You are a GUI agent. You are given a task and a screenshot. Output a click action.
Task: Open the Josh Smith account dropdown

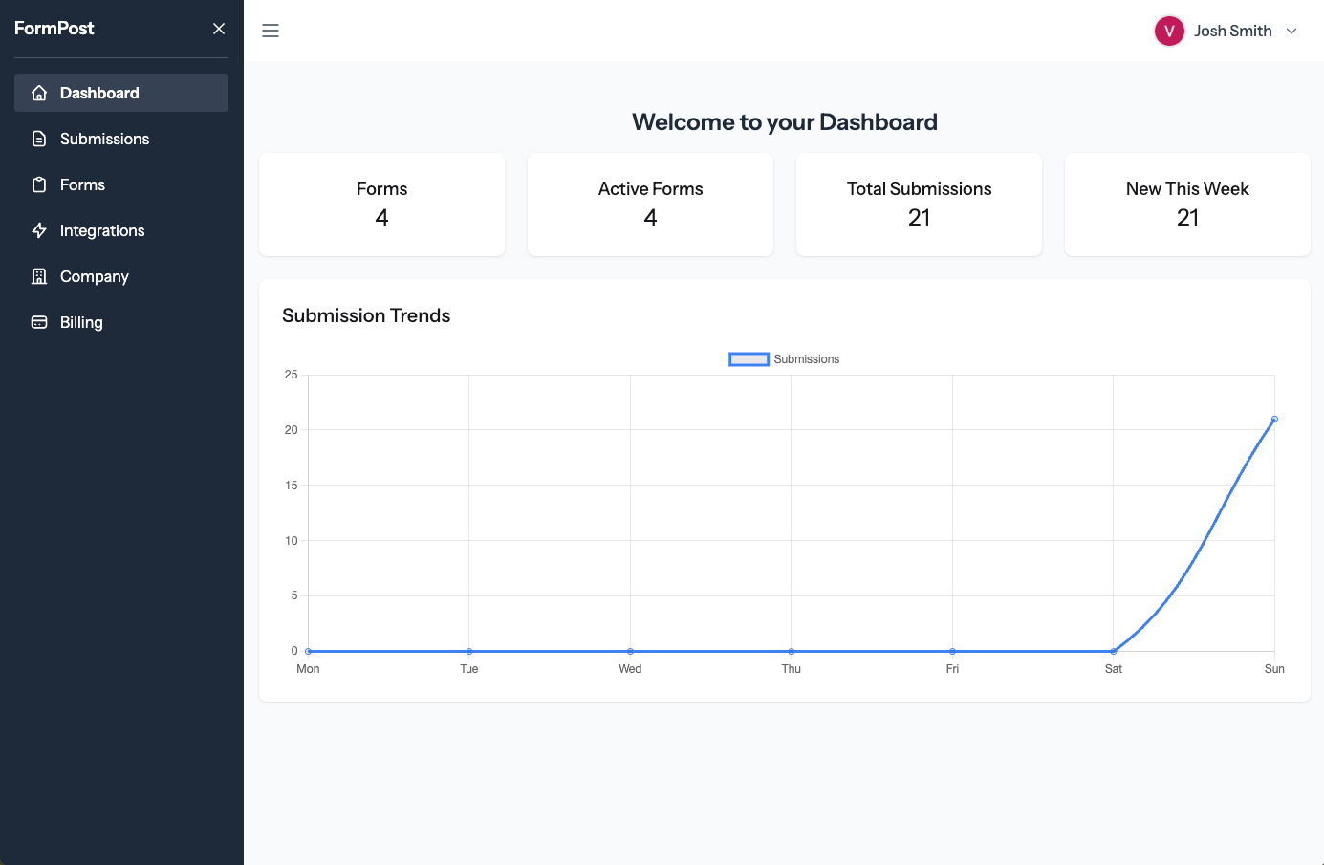[x=1233, y=31]
